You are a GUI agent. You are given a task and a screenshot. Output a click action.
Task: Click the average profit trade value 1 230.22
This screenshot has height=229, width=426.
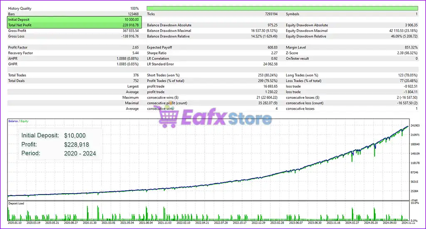click(271, 92)
